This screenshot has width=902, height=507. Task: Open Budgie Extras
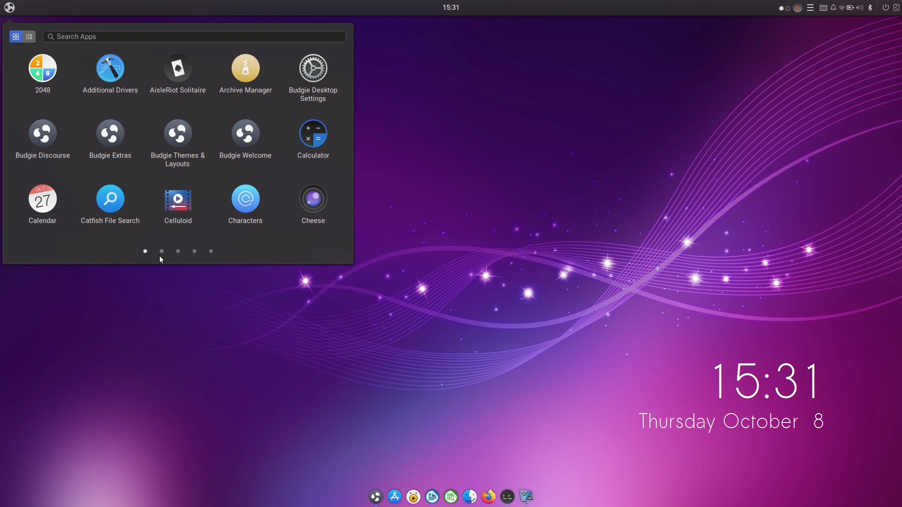tap(110, 140)
